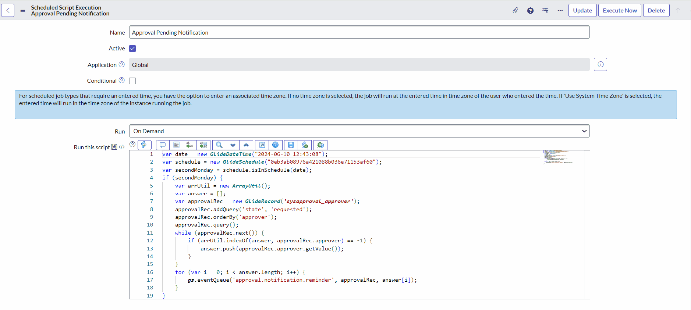This screenshot has height=310, width=691.
Task: Open the form context menu (hamburger icon)
Action: pyautogui.click(x=23, y=10)
